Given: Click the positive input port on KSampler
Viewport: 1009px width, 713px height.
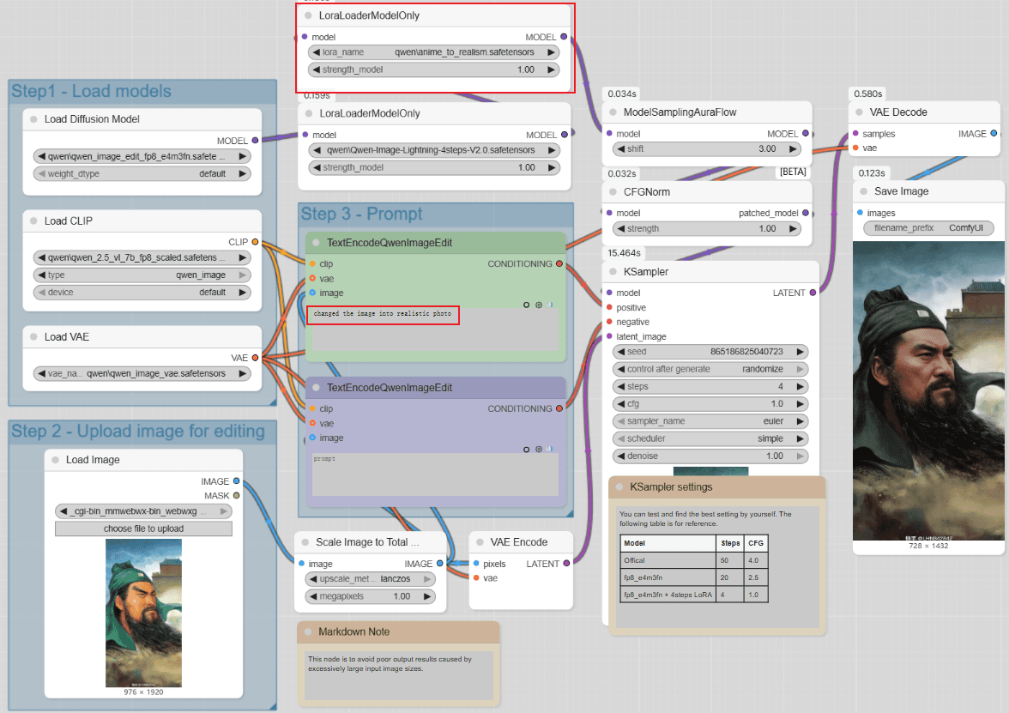Looking at the screenshot, I should (x=609, y=307).
